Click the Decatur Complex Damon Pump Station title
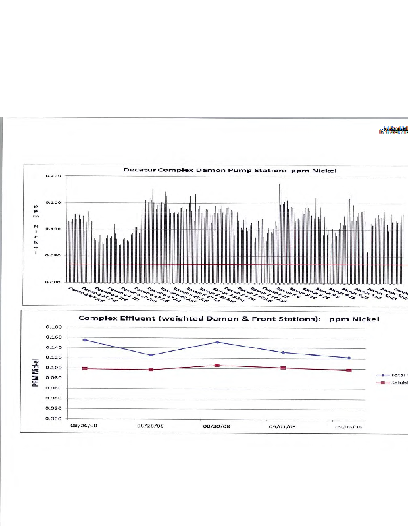This screenshot has width=408, height=527. coord(230,170)
